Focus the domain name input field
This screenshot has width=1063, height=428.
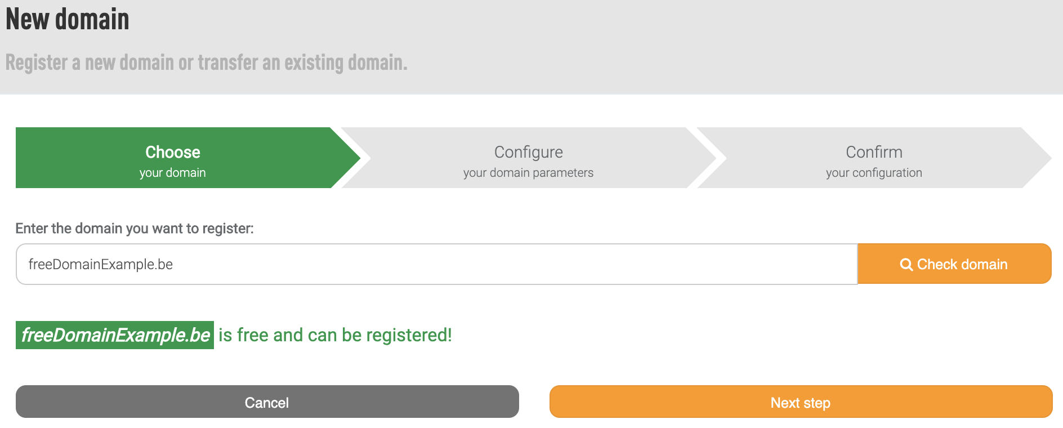coord(437,264)
